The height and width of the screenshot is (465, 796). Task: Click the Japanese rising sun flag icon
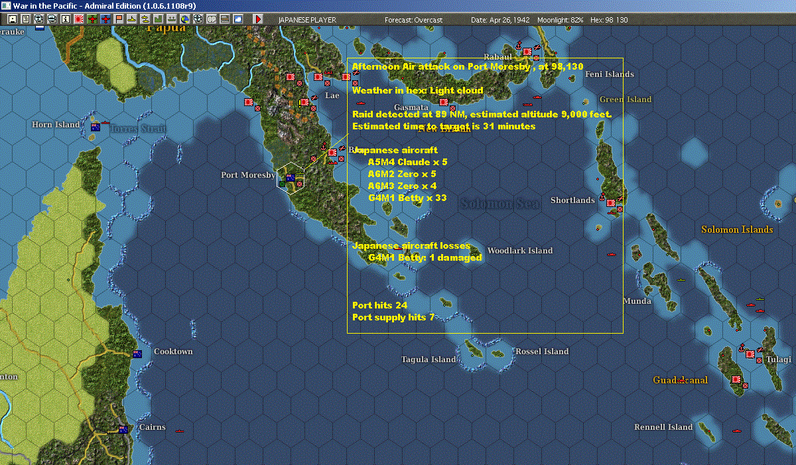point(78,19)
